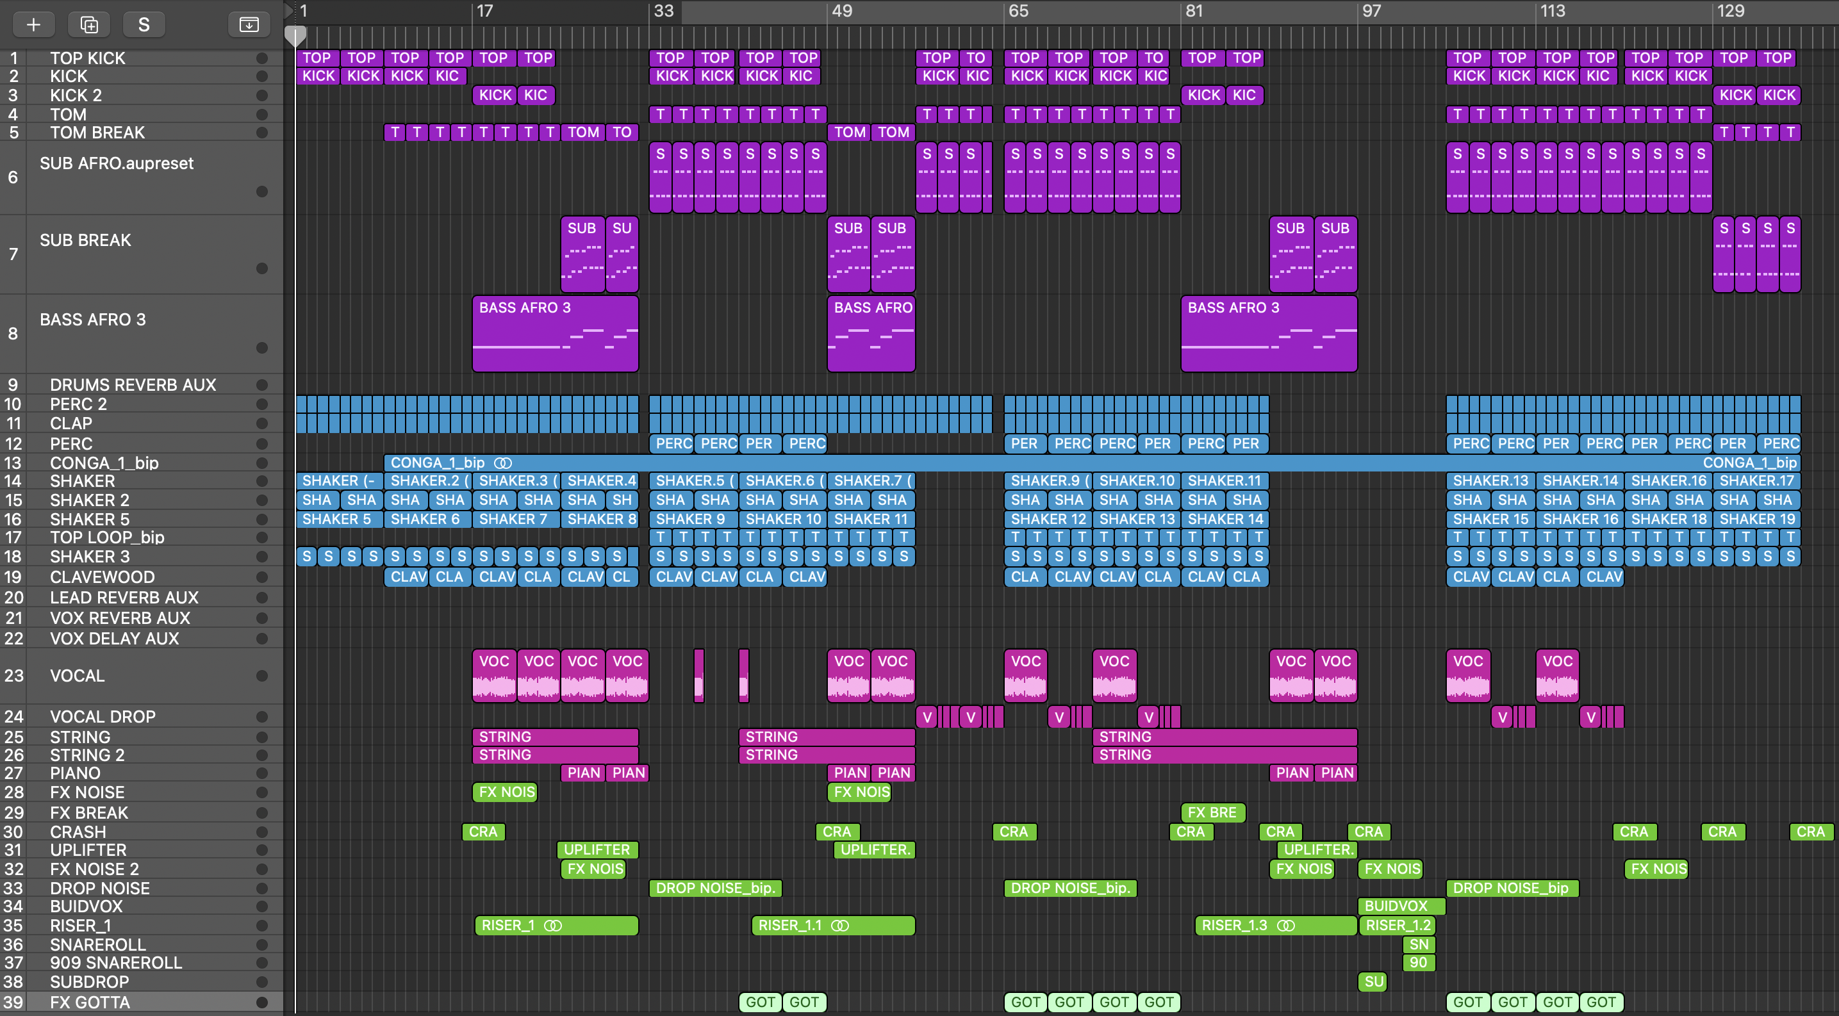The image size is (1839, 1016).
Task: Select the LEAD REVERB AUX track
Action: tap(142, 597)
